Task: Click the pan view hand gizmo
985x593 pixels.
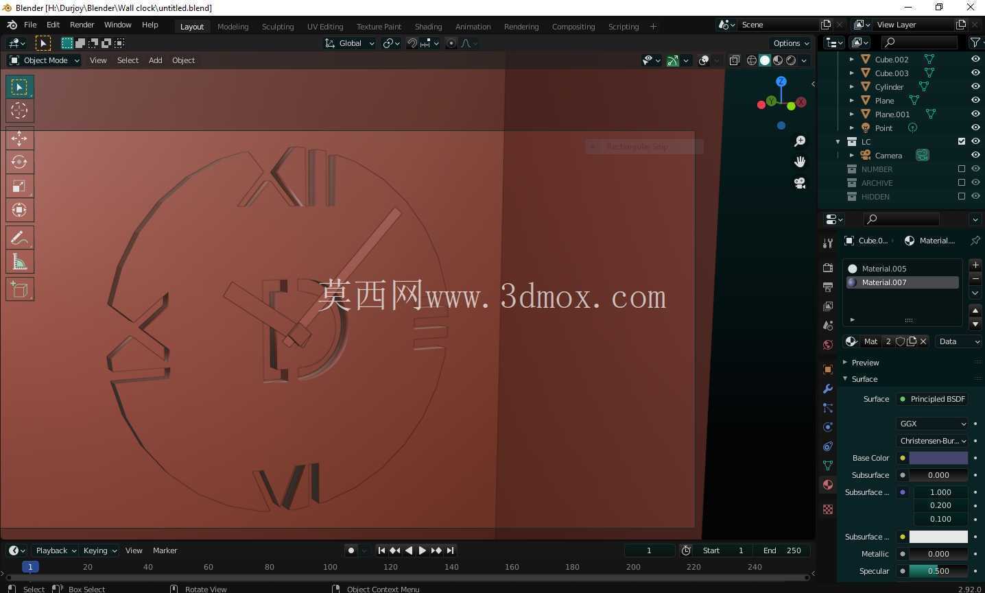Action: point(800,162)
